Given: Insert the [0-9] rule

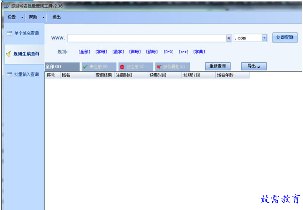Looking at the screenshot, I should point(168,52).
